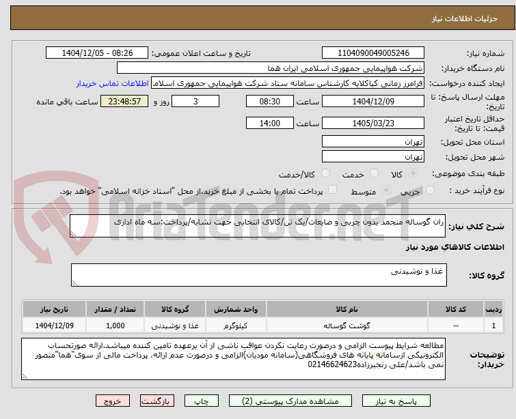The image size is (516, 419).
Task: Click the کد کالا column header
Action: point(455,309)
